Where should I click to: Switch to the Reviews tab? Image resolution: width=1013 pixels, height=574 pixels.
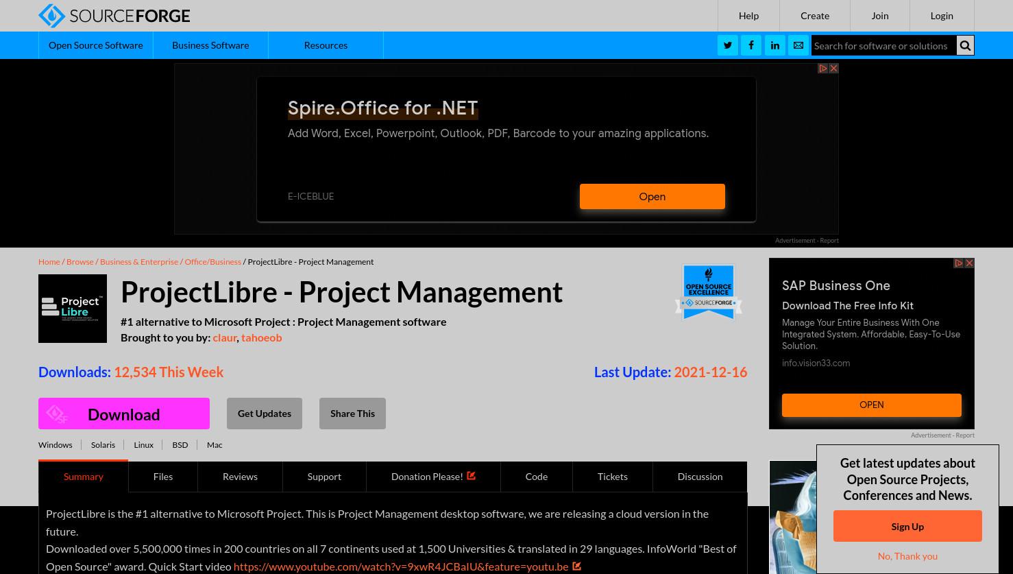(240, 477)
